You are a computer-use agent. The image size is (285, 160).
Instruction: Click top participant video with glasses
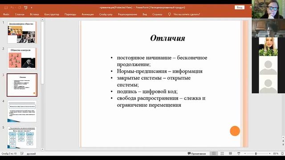click(268, 9)
